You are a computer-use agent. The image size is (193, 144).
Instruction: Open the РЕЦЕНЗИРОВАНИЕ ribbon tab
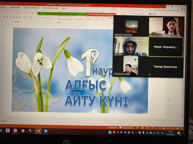tap(51, 8)
